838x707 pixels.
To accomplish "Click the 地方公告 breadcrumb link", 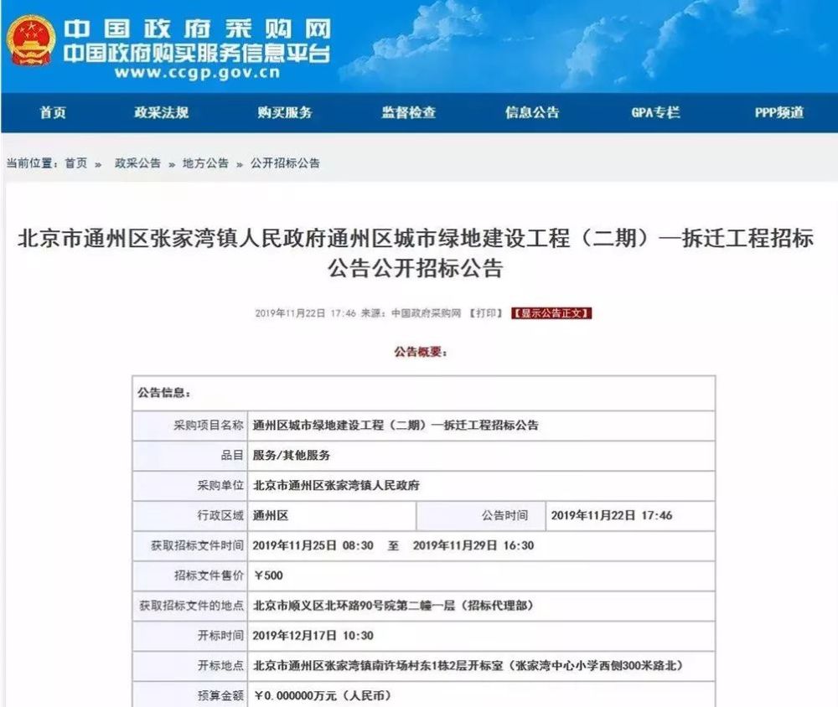I will click(205, 163).
